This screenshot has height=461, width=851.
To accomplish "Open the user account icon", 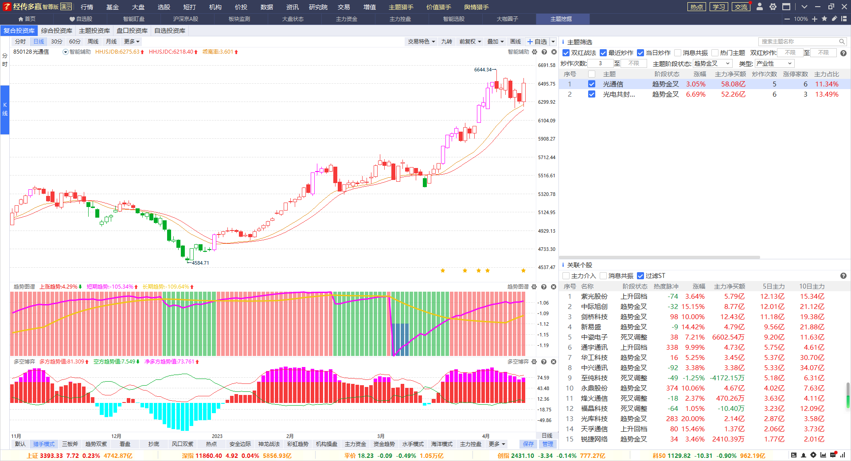I will tap(760, 7).
